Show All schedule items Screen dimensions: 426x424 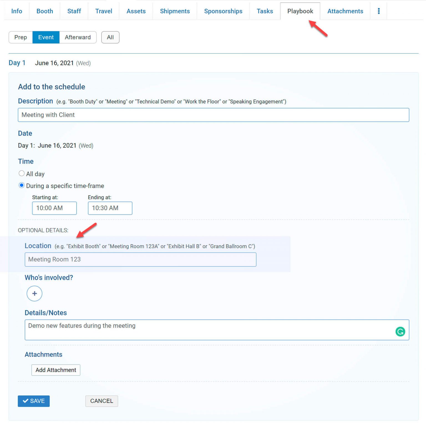110,37
